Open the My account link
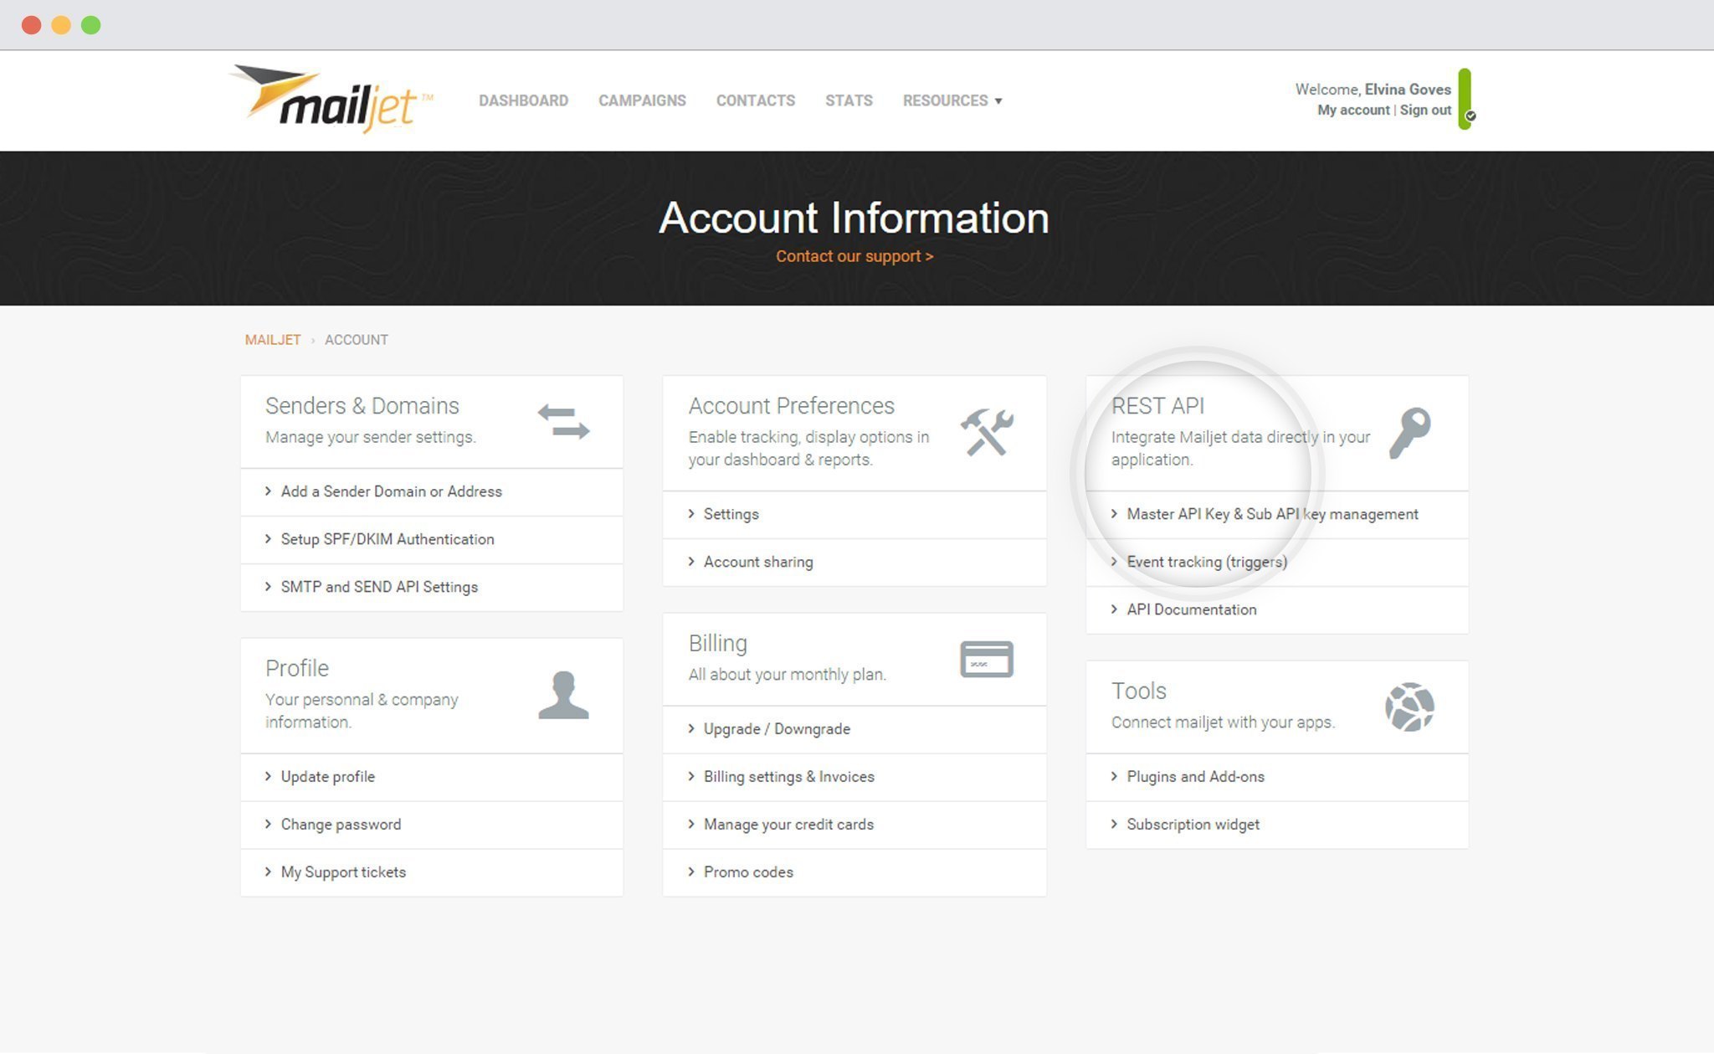The image size is (1714, 1054). click(x=1353, y=110)
